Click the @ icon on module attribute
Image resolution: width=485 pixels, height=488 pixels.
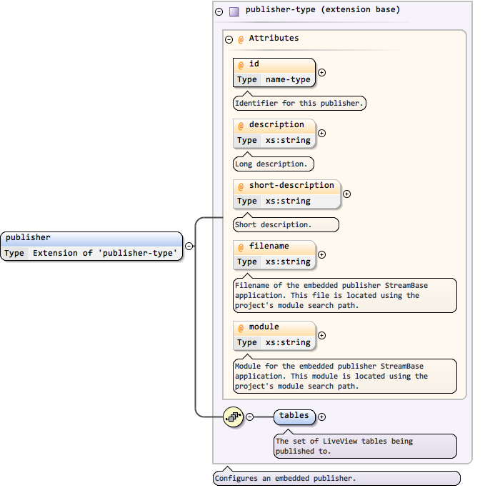pos(241,328)
